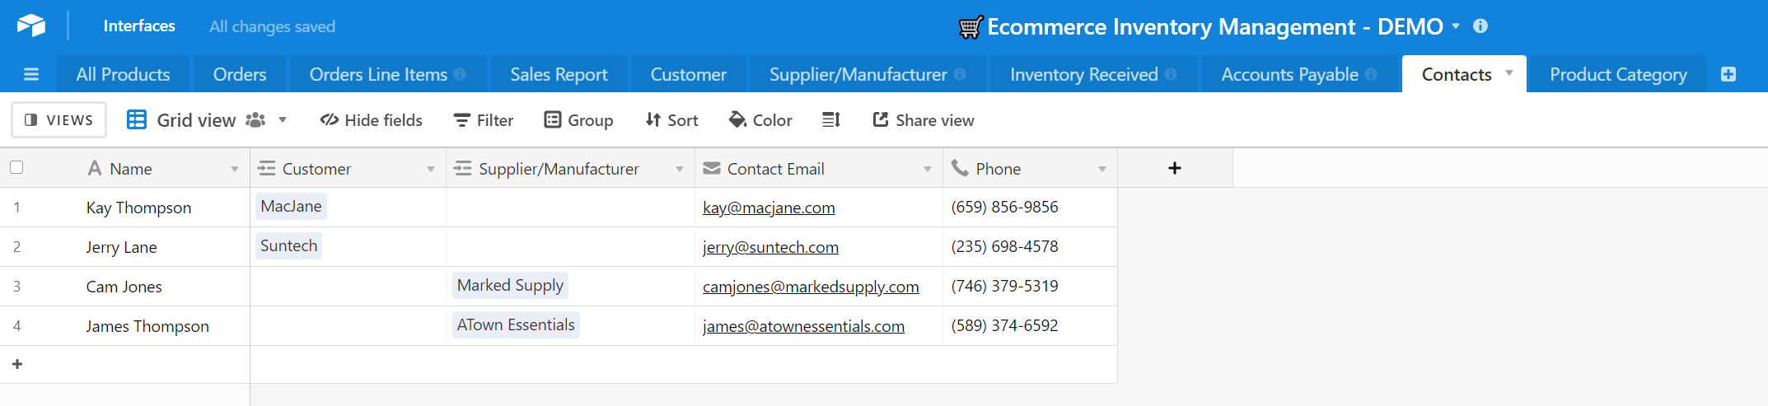
Task: Expand the Contact Email column menu
Action: pos(928,169)
